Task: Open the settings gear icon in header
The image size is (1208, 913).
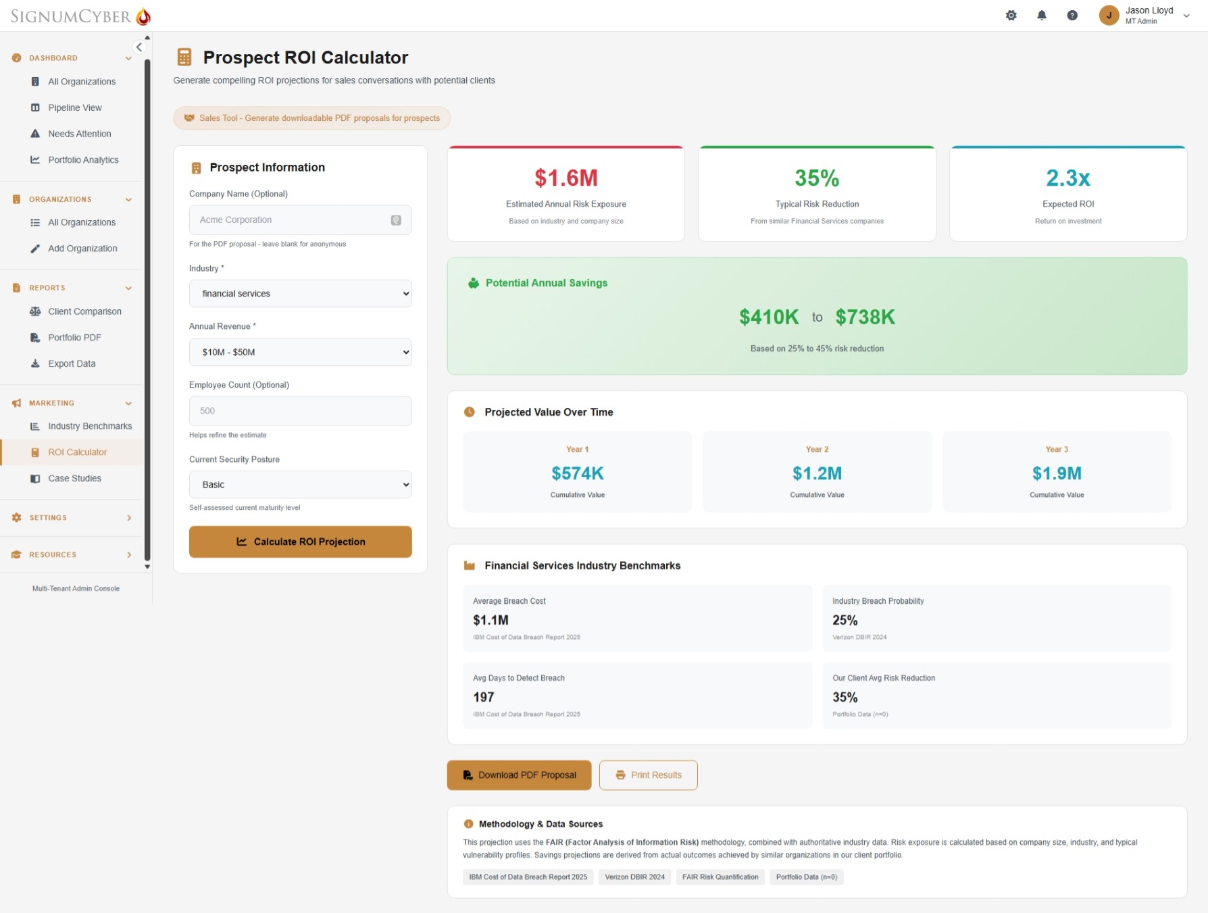Action: 1011,15
